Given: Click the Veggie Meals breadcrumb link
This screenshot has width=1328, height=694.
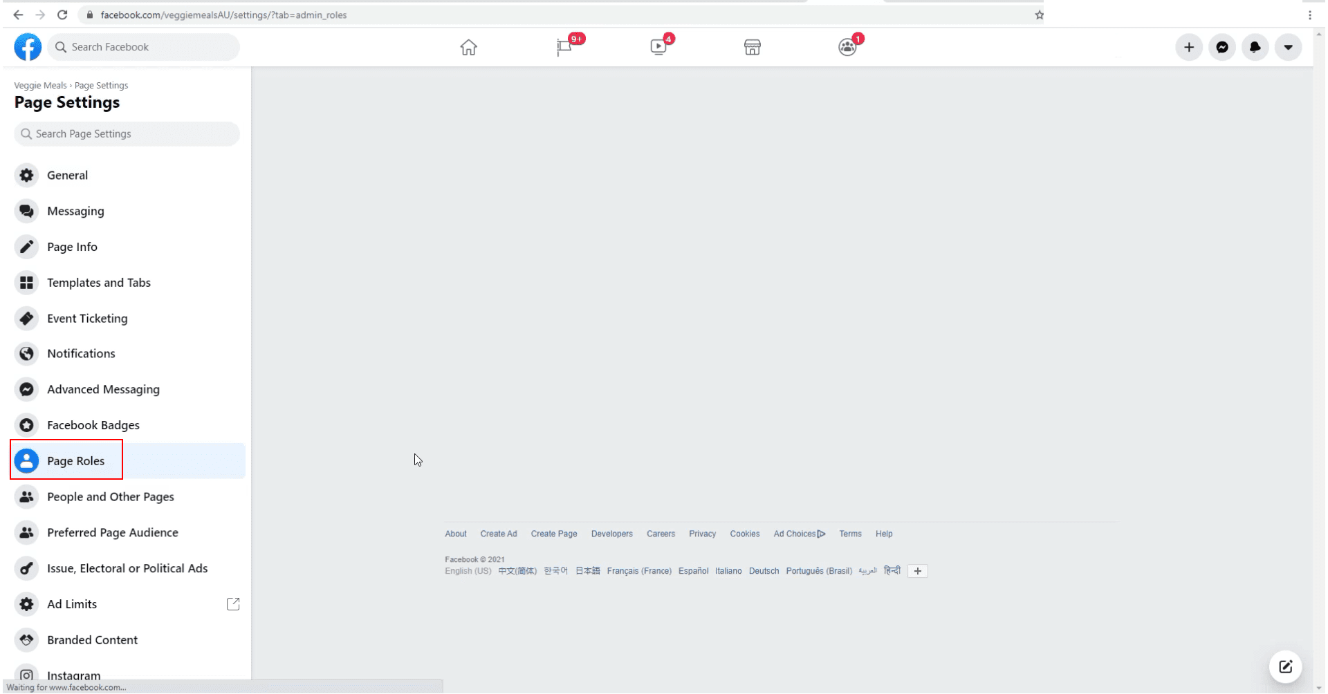Looking at the screenshot, I should [40, 86].
